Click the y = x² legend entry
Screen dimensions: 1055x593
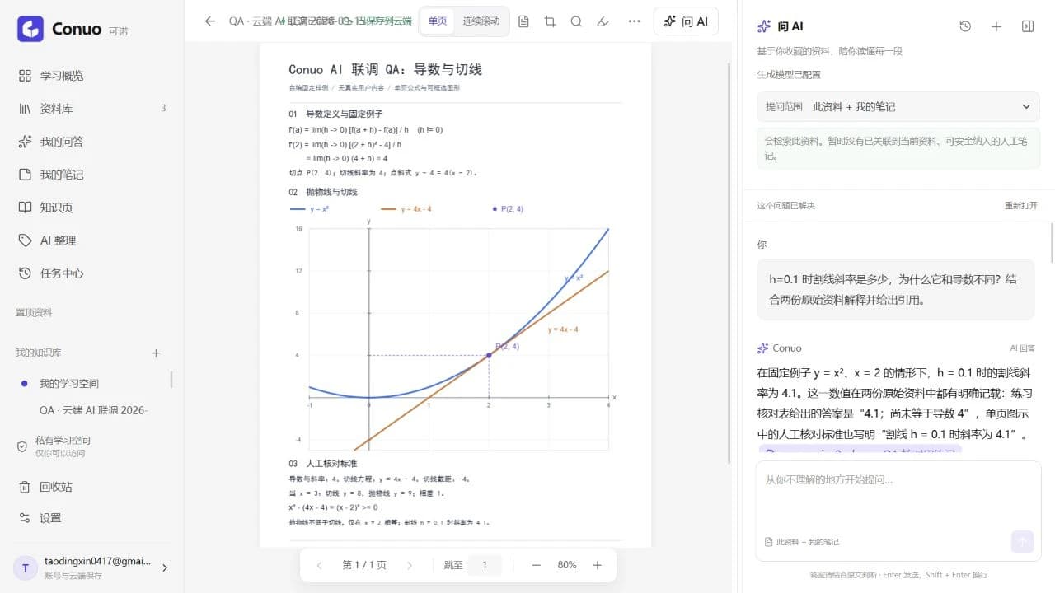coord(310,209)
